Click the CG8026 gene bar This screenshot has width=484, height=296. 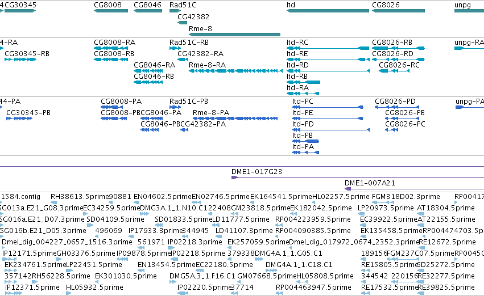pyautogui.click(x=399, y=11)
